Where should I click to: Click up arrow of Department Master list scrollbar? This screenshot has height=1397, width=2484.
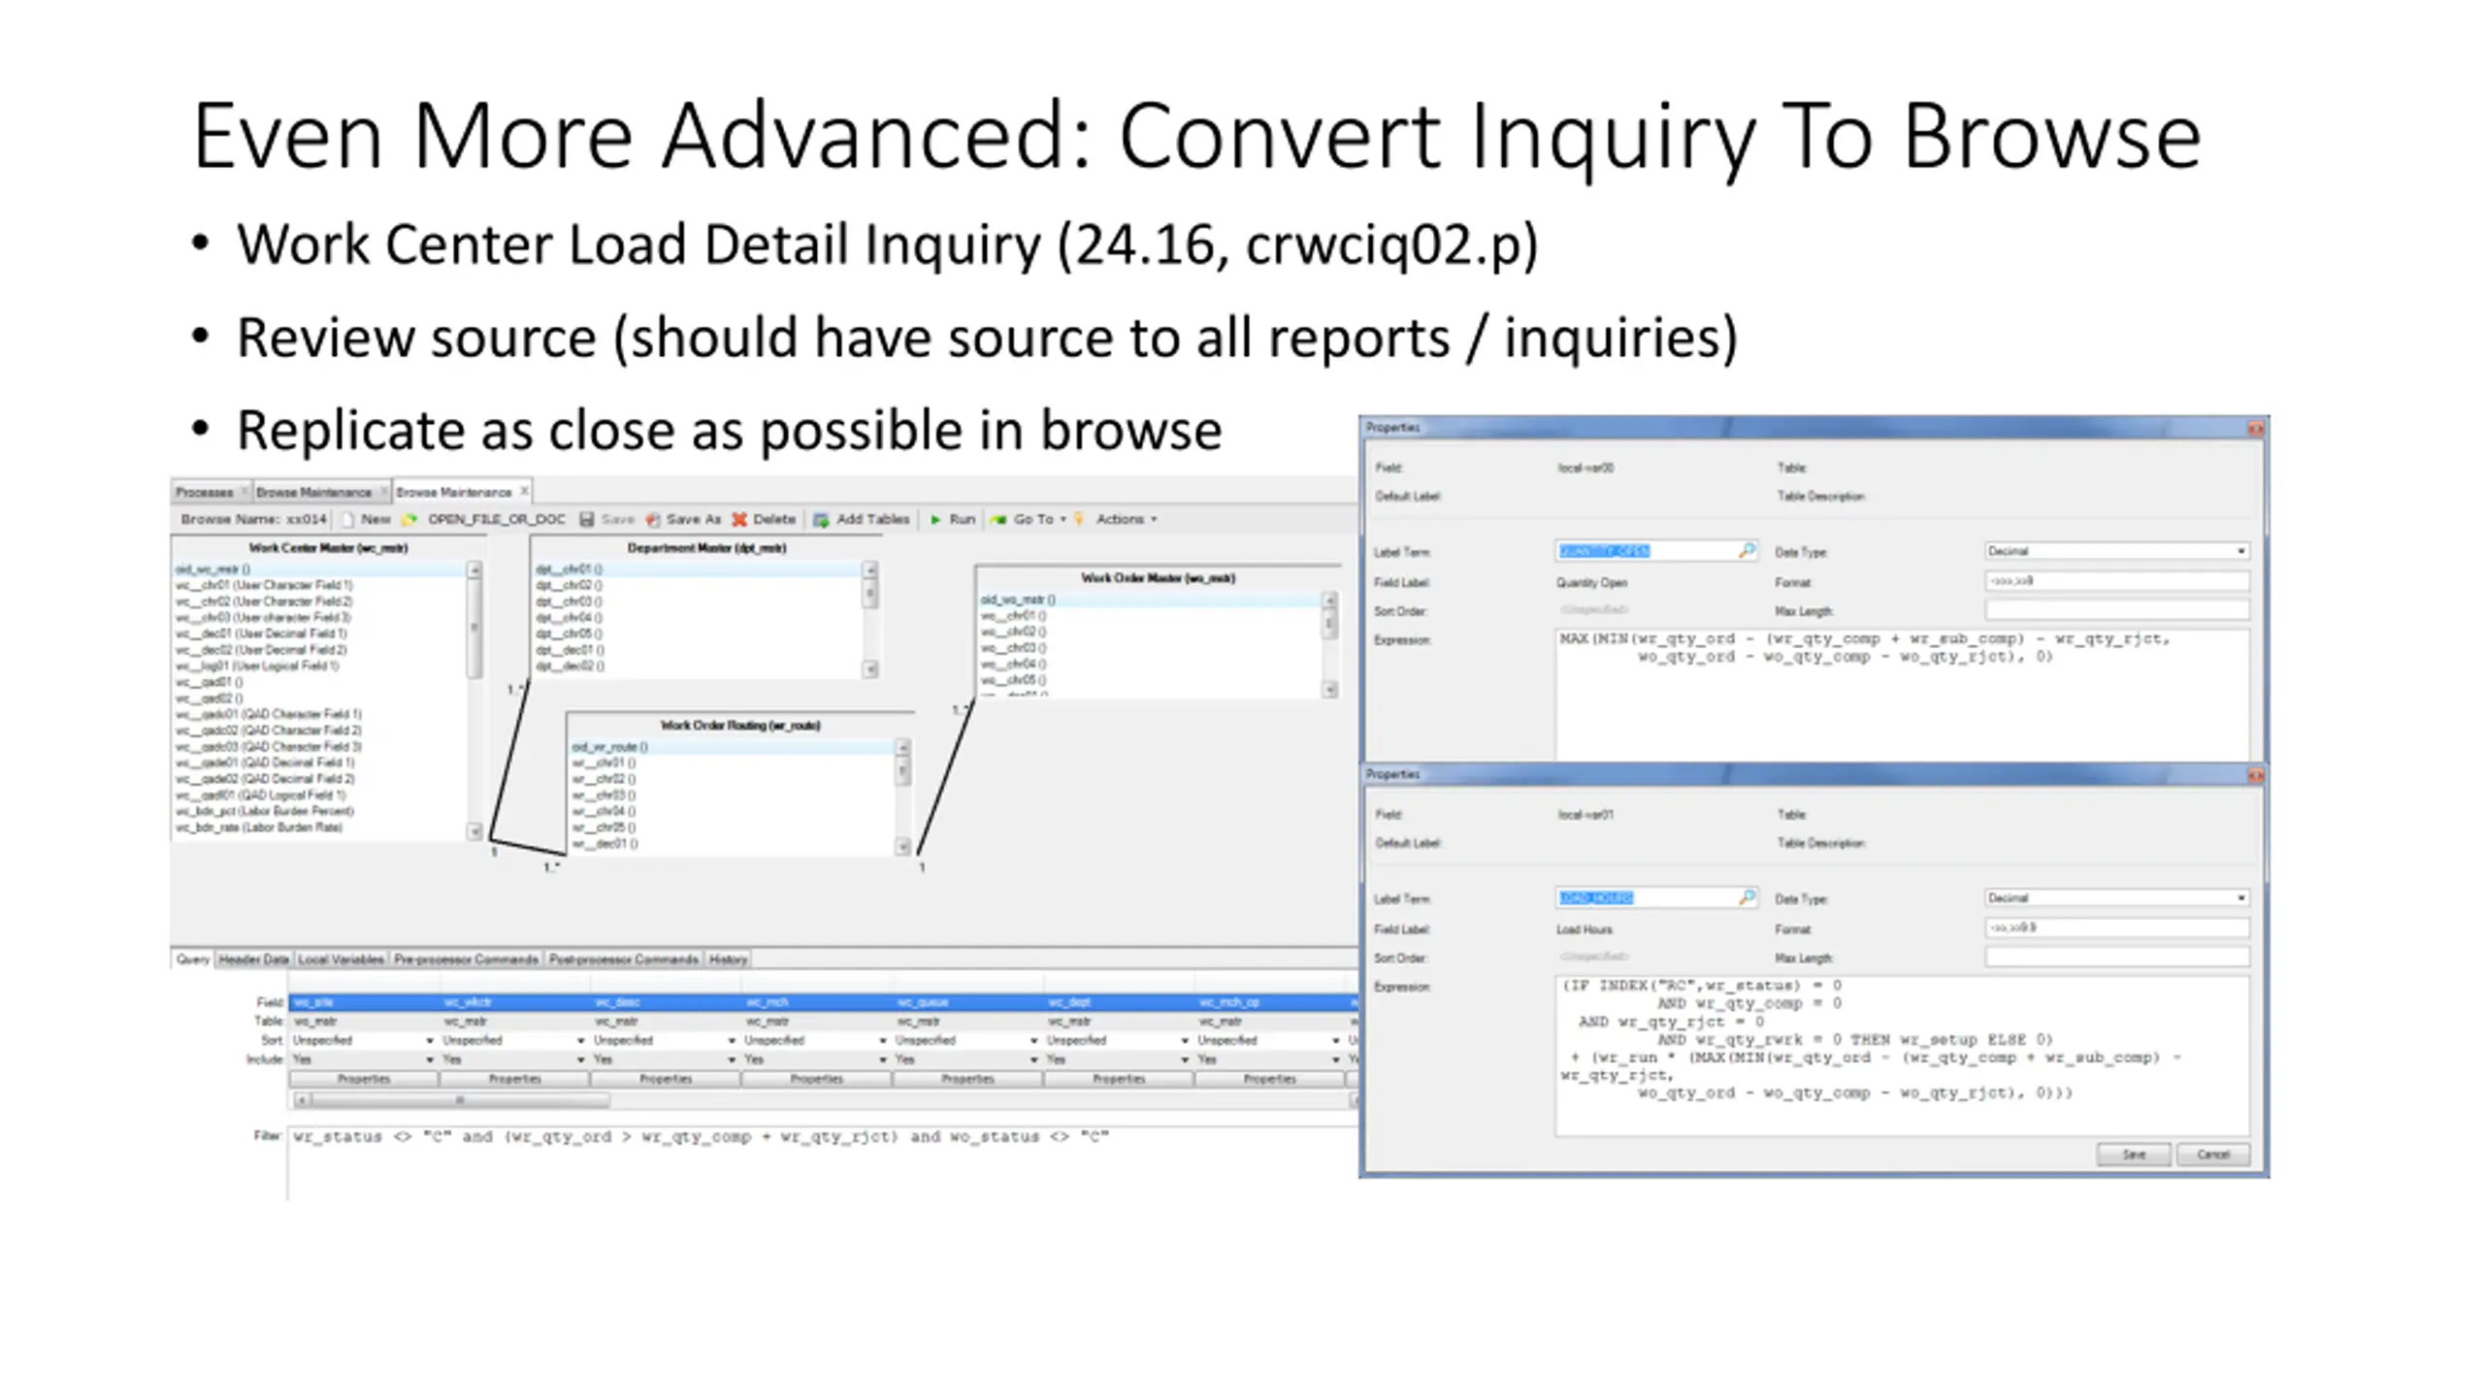coord(869,570)
